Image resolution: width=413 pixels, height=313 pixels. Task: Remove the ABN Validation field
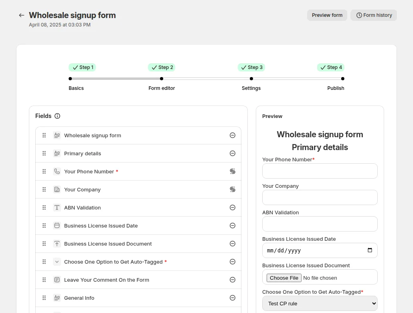(x=232, y=207)
